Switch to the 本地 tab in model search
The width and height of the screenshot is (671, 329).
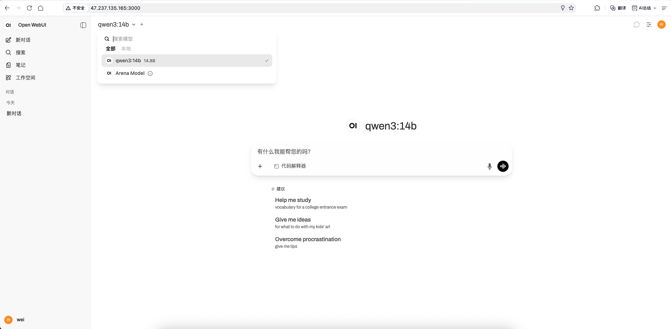pos(126,49)
